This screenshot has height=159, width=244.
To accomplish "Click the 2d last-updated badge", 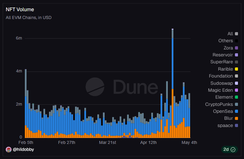I will point(229,150).
